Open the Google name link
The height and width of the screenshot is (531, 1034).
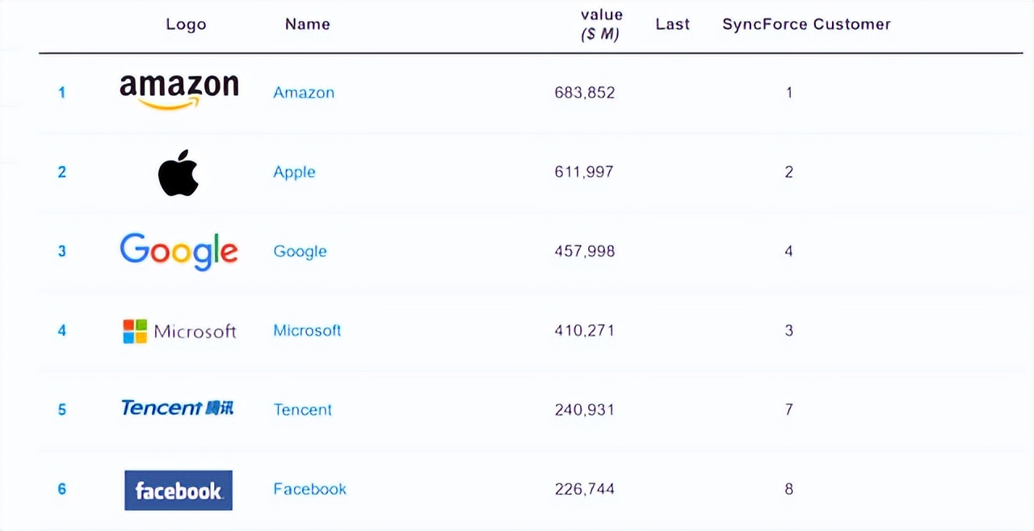click(x=300, y=252)
